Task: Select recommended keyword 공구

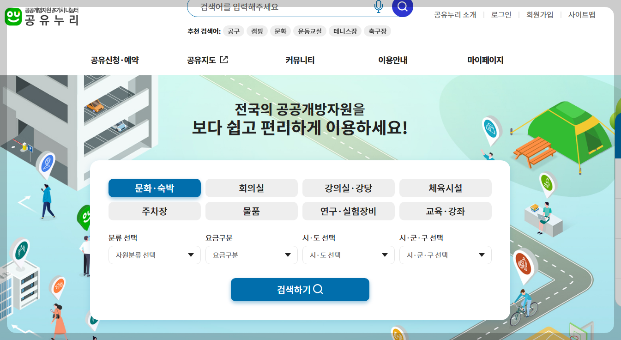Action: (234, 31)
